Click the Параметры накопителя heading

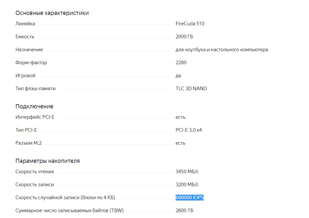(x=47, y=161)
